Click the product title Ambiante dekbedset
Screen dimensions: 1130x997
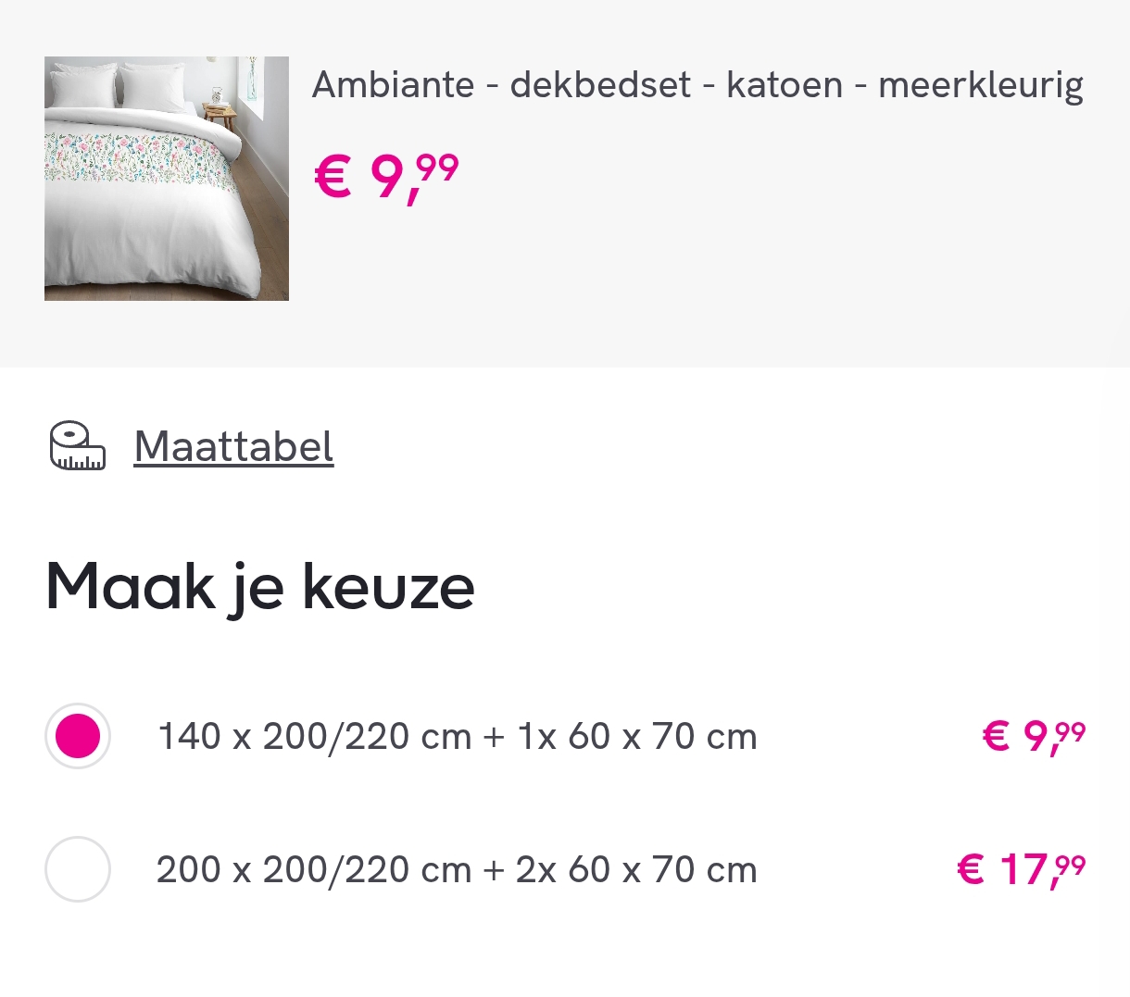tap(697, 83)
